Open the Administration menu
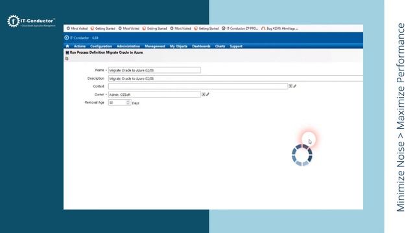The image size is (415, 233). coord(128,46)
